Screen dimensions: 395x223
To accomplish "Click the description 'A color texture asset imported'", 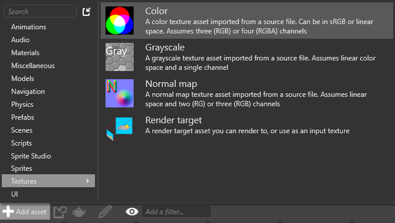I will pos(259,26).
